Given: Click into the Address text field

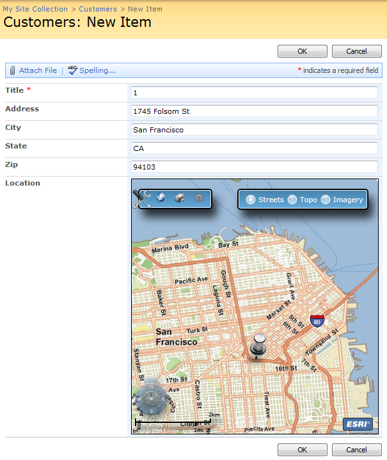Looking at the screenshot, I should [254, 111].
